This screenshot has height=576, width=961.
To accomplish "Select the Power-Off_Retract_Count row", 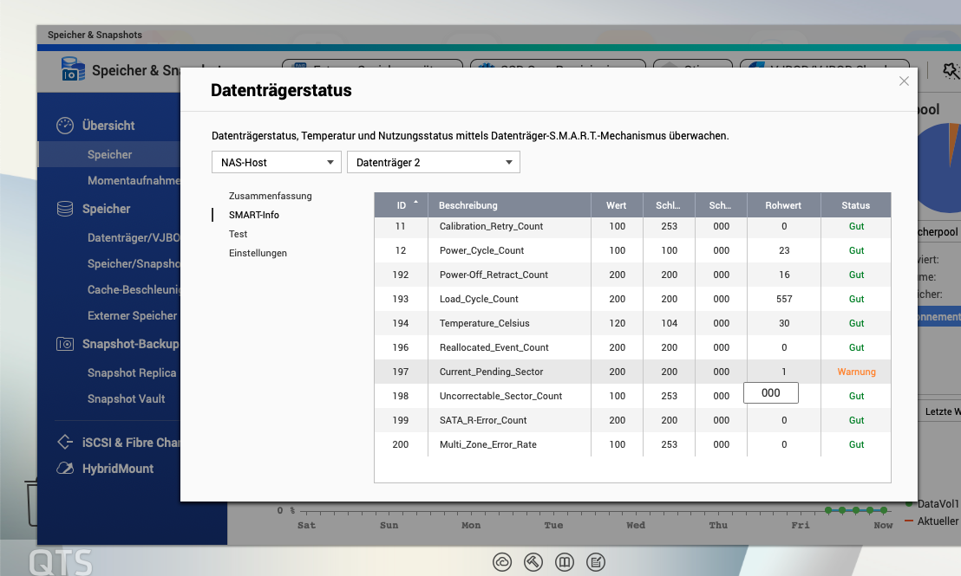I will pyautogui.click(x=632, y=275).
